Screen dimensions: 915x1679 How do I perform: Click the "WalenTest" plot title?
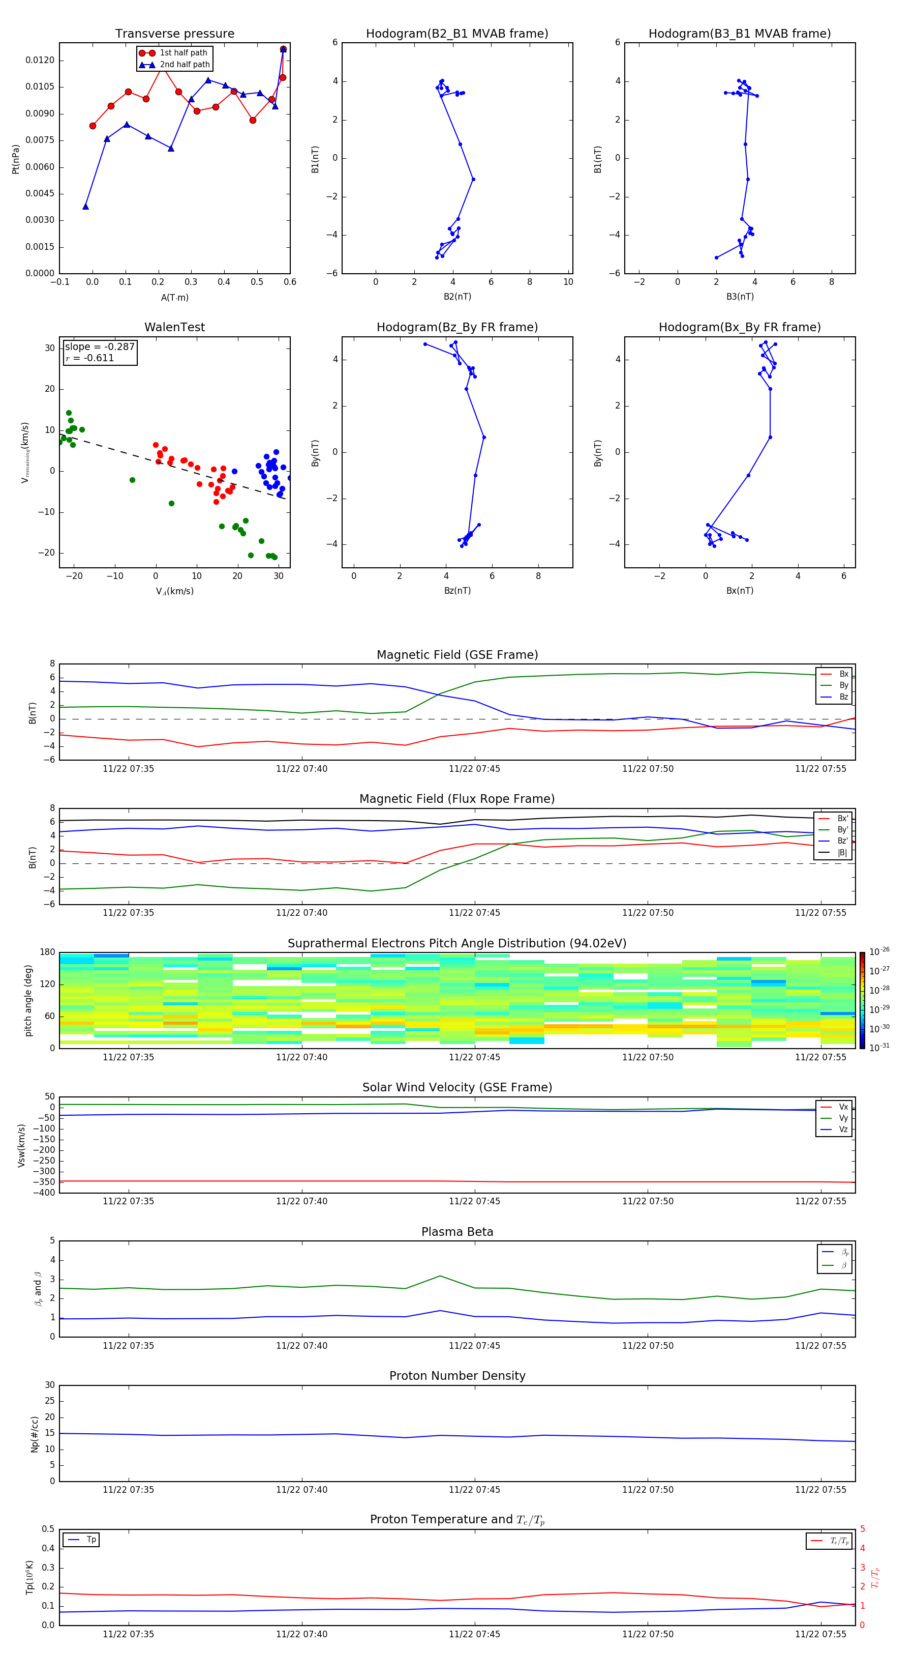pos(174,327)
